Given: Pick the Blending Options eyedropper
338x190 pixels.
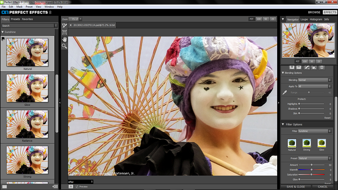Looking at the screenshot, I should click(x=285, y=92).
